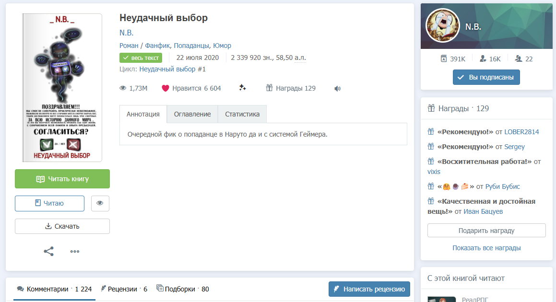Click the sparkle stars icon
The width and height of the screenshot is (556, 302).
243,88
